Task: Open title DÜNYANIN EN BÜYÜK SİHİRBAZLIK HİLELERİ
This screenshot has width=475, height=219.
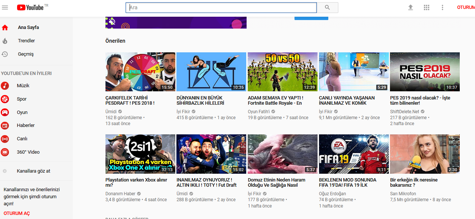Action: pos(201,101)
